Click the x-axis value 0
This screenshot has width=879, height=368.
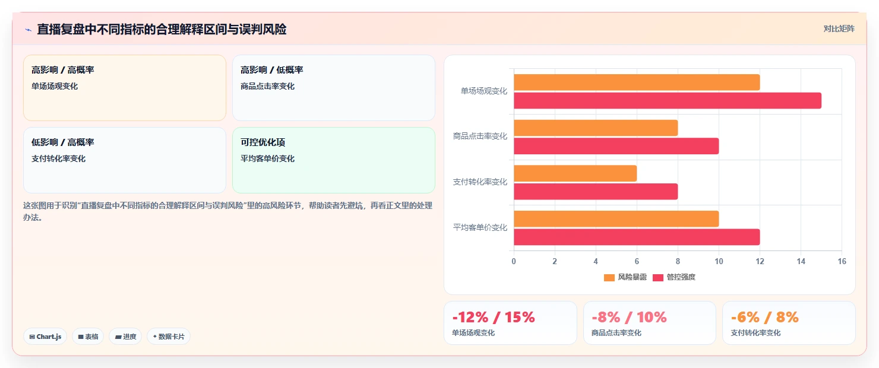(x=514, y=261)
